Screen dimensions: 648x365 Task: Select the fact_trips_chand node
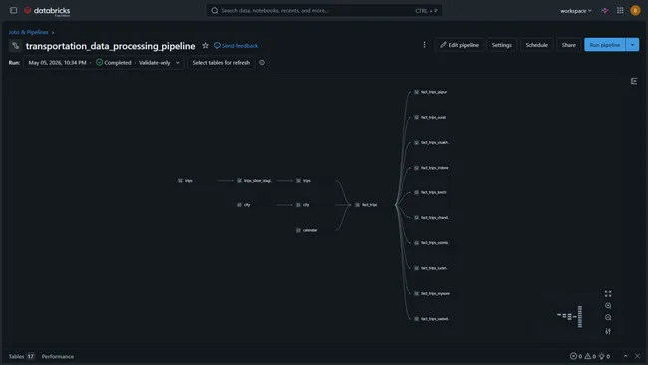pos(432,217)
